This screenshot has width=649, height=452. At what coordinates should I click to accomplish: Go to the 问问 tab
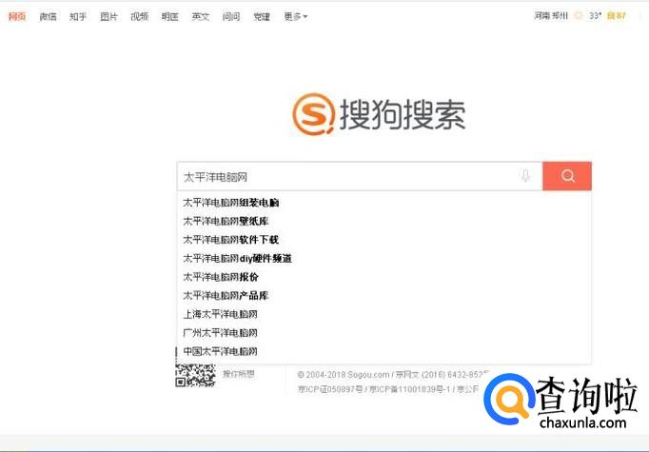pyautogui.click(x=231, y=16)
